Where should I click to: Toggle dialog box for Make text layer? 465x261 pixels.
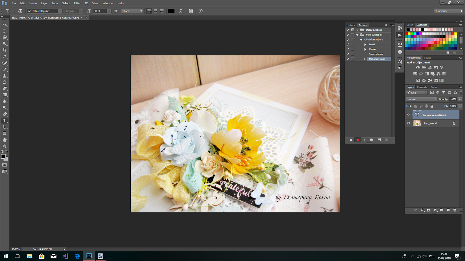[x=353, y=59]
